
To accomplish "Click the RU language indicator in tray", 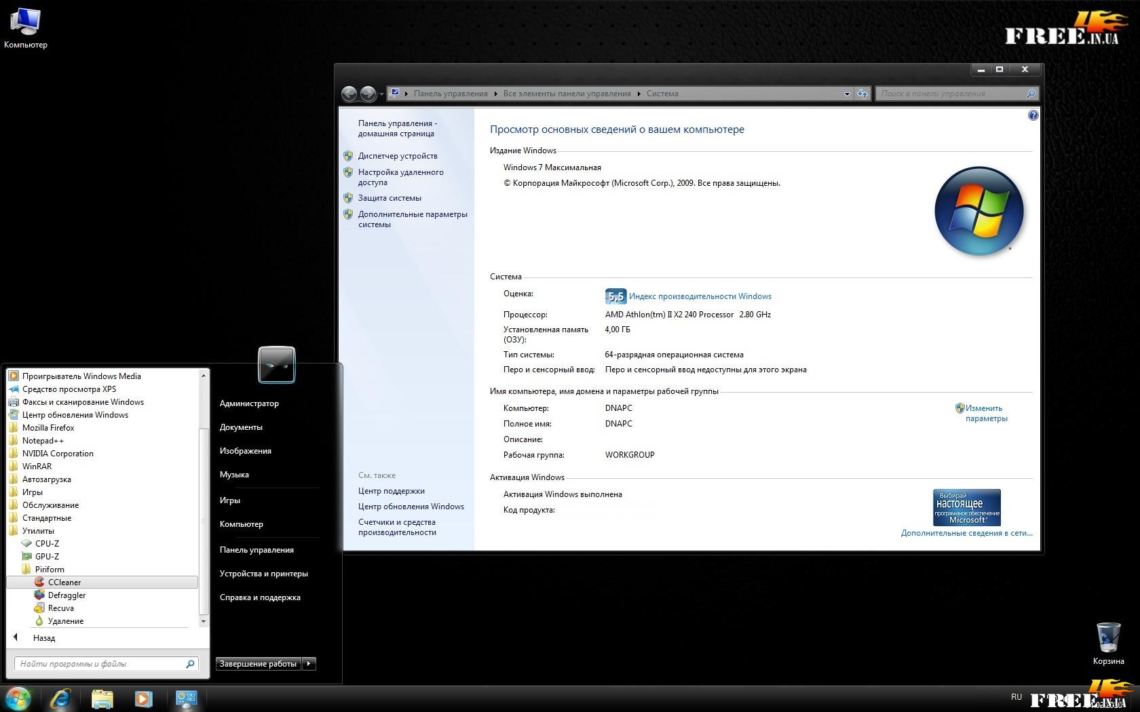I will point(1016,697).
